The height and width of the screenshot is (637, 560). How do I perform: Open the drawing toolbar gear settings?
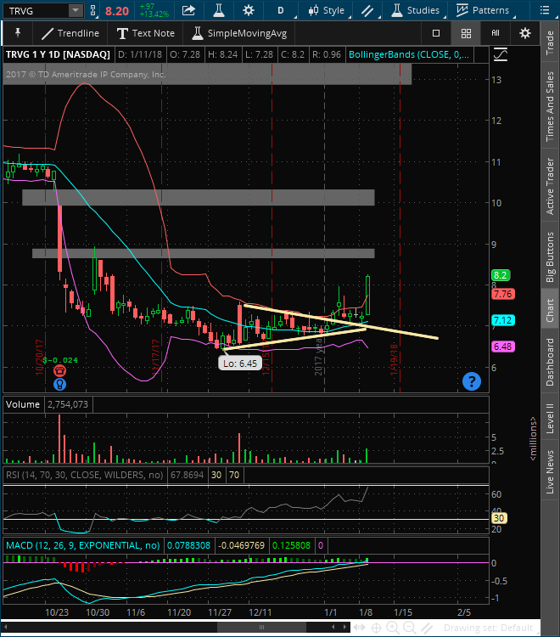tap(524, 33)
